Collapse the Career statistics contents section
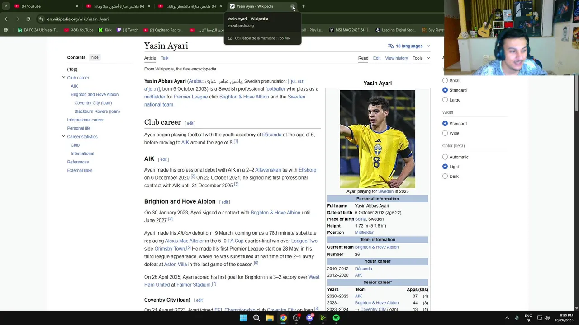This screenshot has width=579, height=325. click(x=64, y=136)
